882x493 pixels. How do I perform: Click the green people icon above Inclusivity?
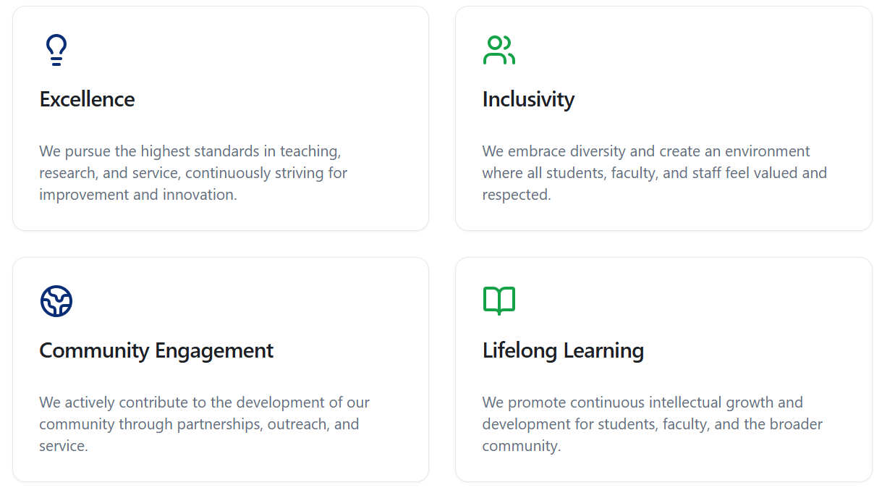(499, 50)
